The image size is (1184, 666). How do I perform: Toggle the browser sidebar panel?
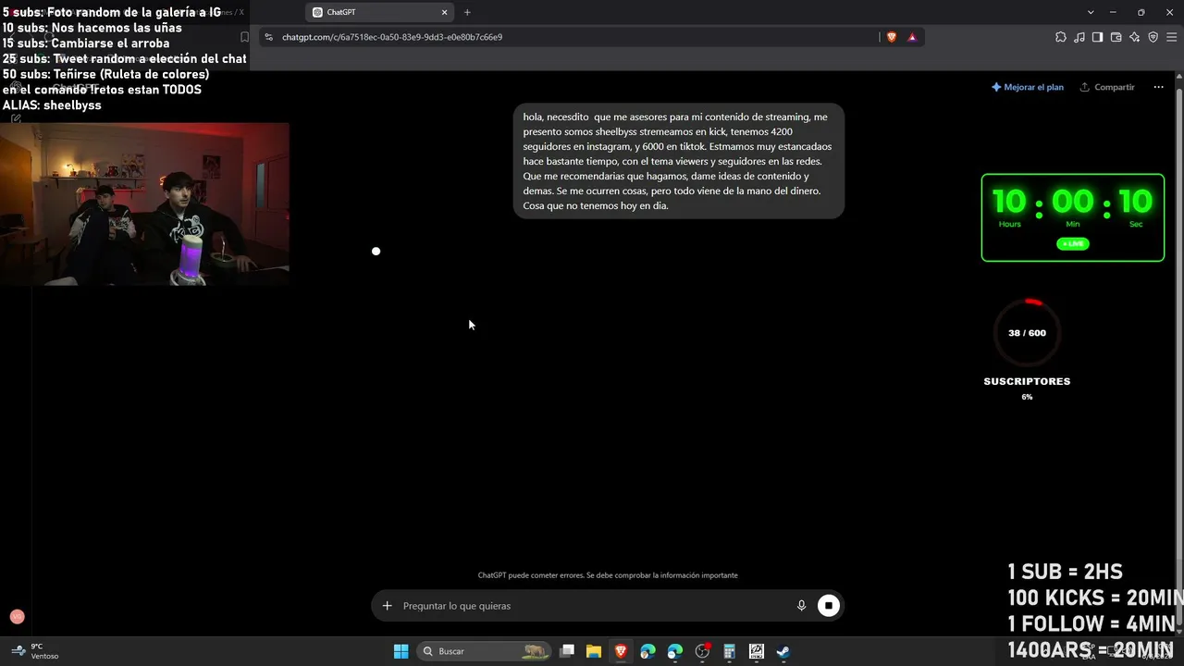[x=1097, y=37]
